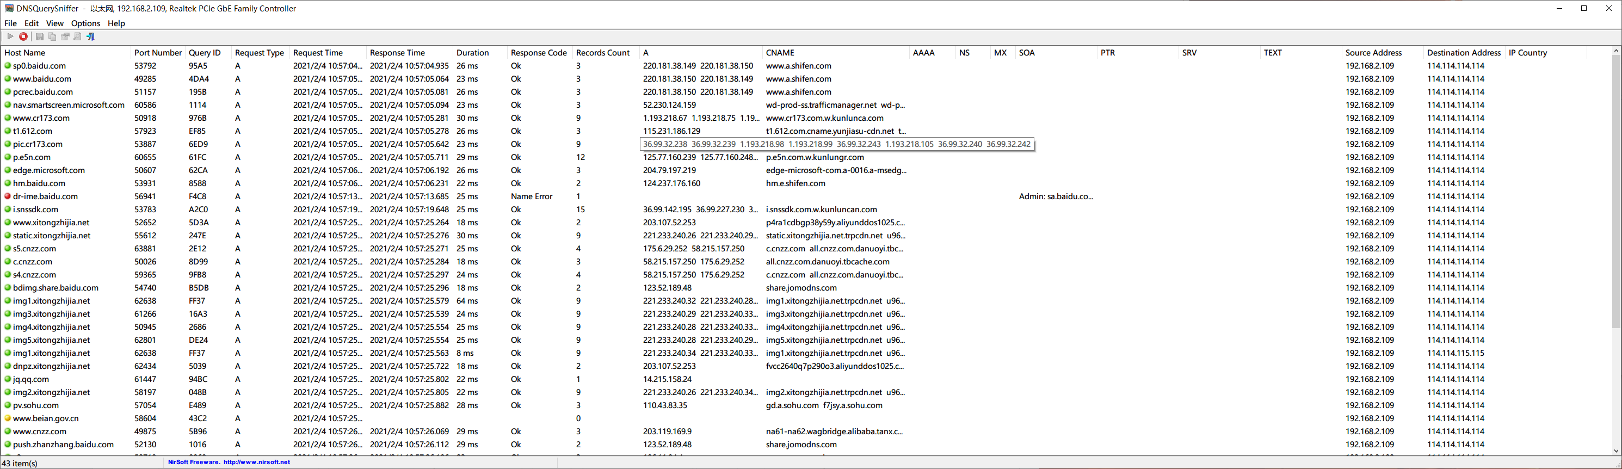This screenshot has width=1622, height=469.
Task: Open the View menu
Action: 55,23
